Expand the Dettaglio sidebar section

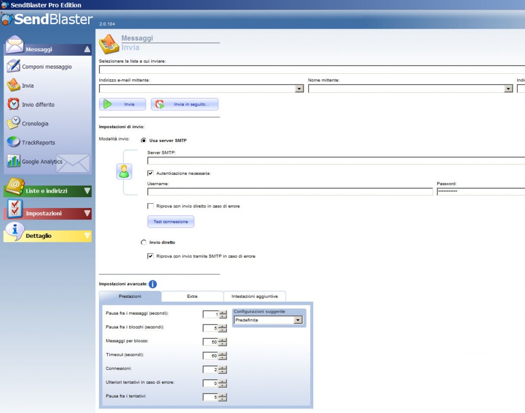tap(87, 236)
